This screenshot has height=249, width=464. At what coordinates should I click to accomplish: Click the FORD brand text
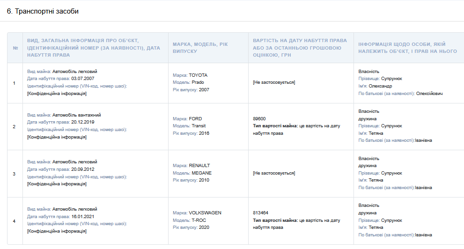tap(195, 119)
